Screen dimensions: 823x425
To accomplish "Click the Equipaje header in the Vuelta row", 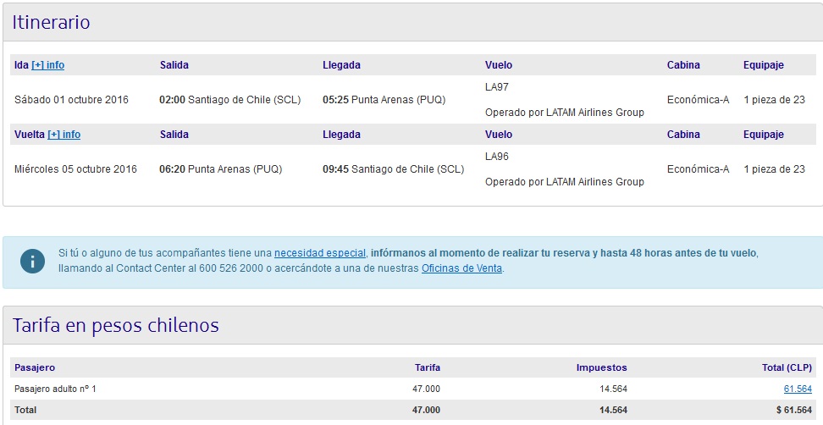I will tap(764, 135).
